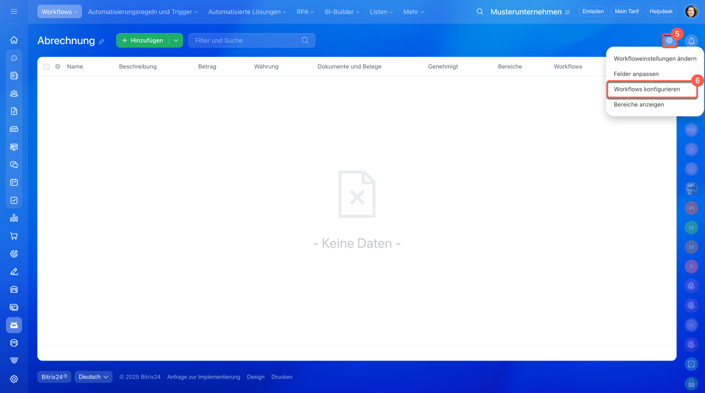Viewport: 705px width, 393px height.
Task: Open the Design footer link
Action: point(256,377)
